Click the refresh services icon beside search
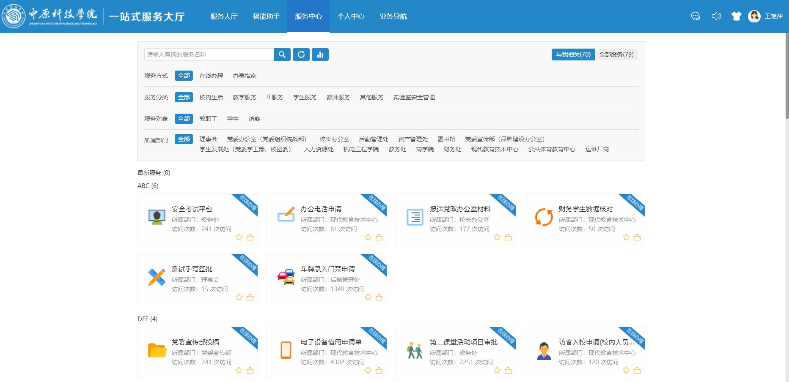Viewport: 789px width, 382px height. click(x=301, y=54)
